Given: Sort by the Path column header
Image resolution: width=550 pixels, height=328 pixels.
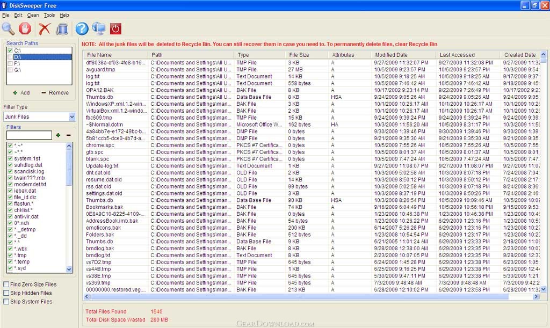Looking at the screenshot, I should [x=191, y=55].
